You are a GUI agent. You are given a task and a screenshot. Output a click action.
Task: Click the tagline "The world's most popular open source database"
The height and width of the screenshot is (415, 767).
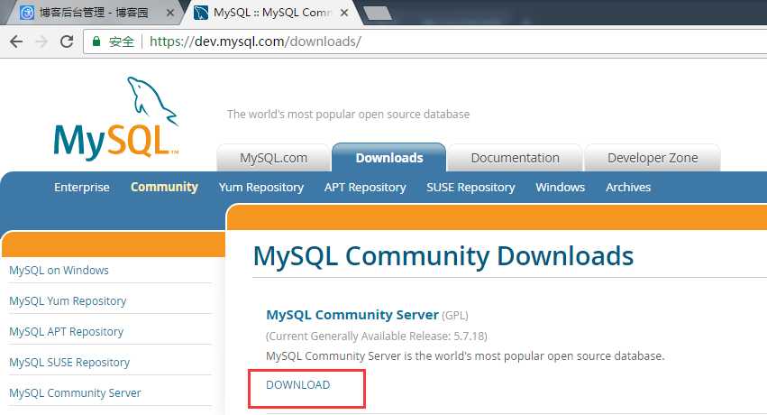(x=348, y=114)
